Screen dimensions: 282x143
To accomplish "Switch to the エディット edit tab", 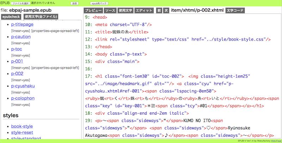I will (144, 11).
